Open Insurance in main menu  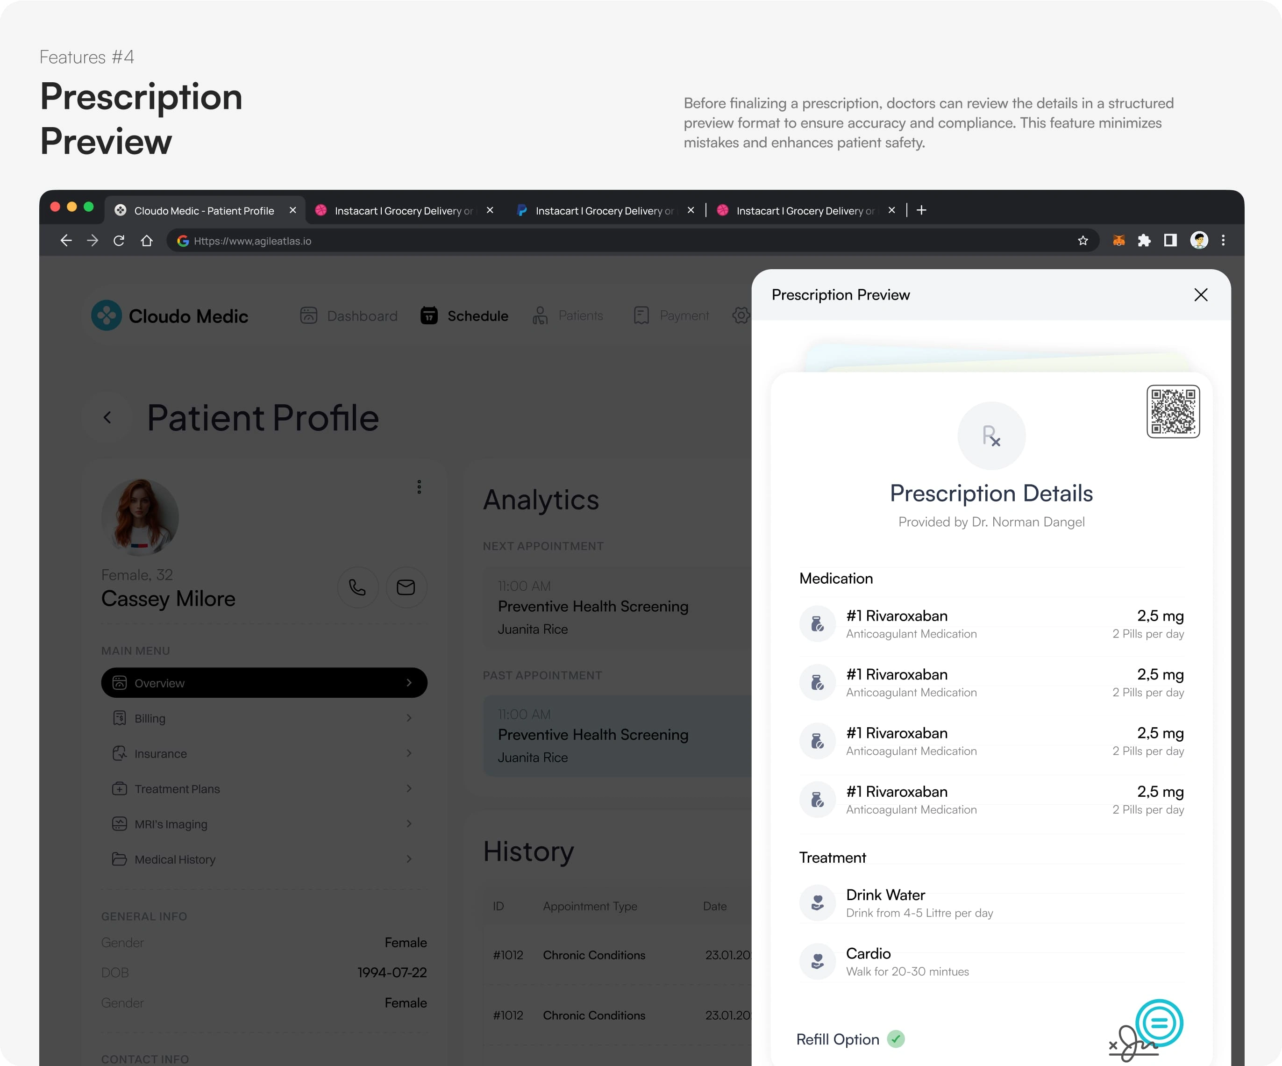tap(264, 753)
